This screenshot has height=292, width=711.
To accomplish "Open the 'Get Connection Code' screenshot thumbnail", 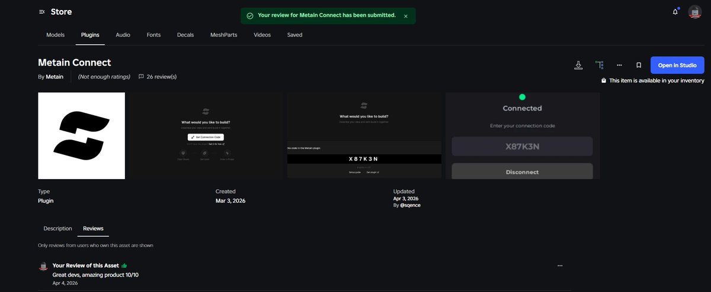I will coord(206,135).
